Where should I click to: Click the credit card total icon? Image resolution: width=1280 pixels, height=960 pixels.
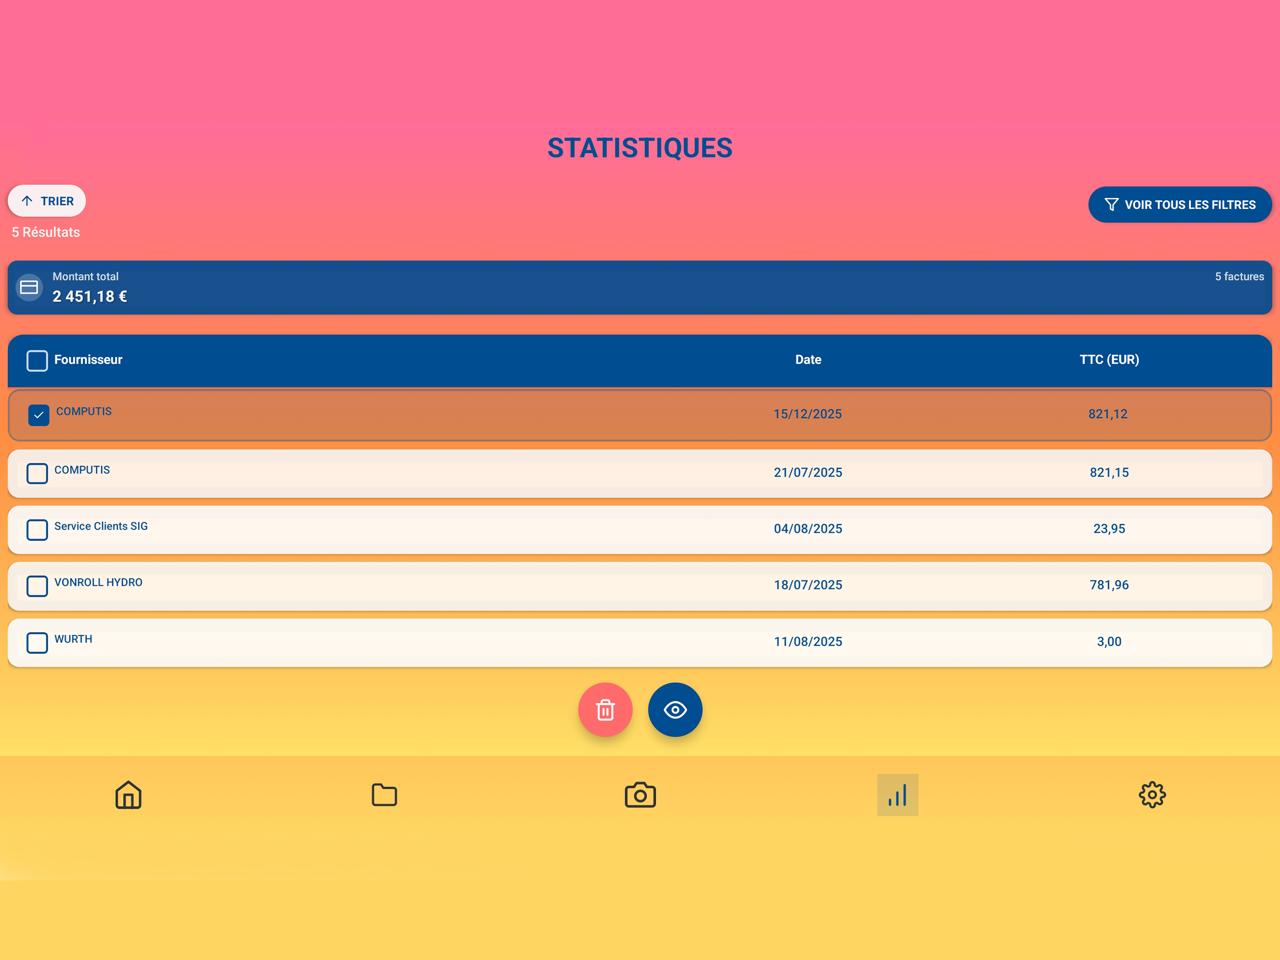pos(29,287)
